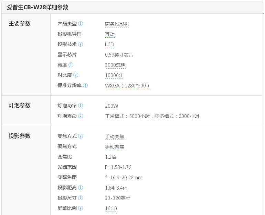Select the 主要参数 section title
This screenshot has height=215, width=265.
click(20, 23)
